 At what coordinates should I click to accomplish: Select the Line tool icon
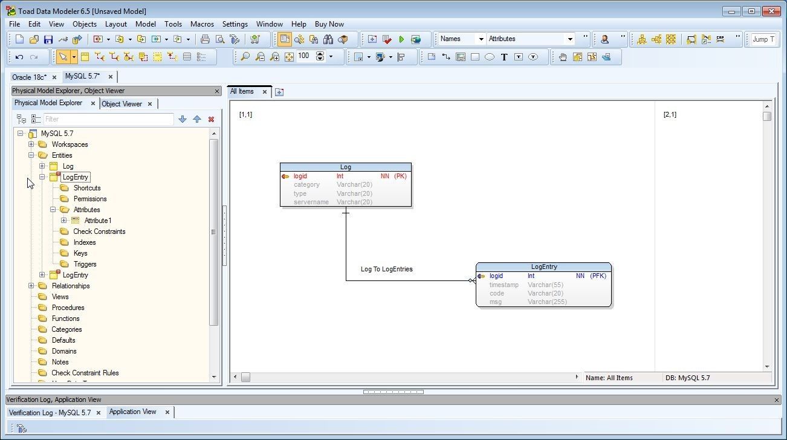[446, 57]
